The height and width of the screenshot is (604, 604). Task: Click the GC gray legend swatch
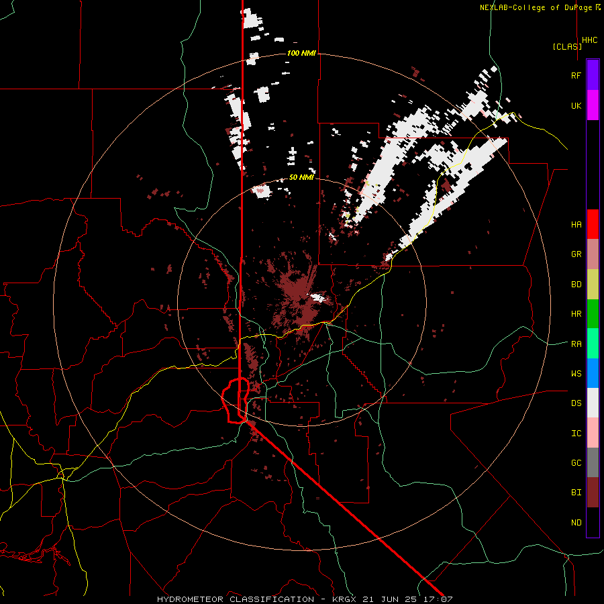tap(593, 462)
